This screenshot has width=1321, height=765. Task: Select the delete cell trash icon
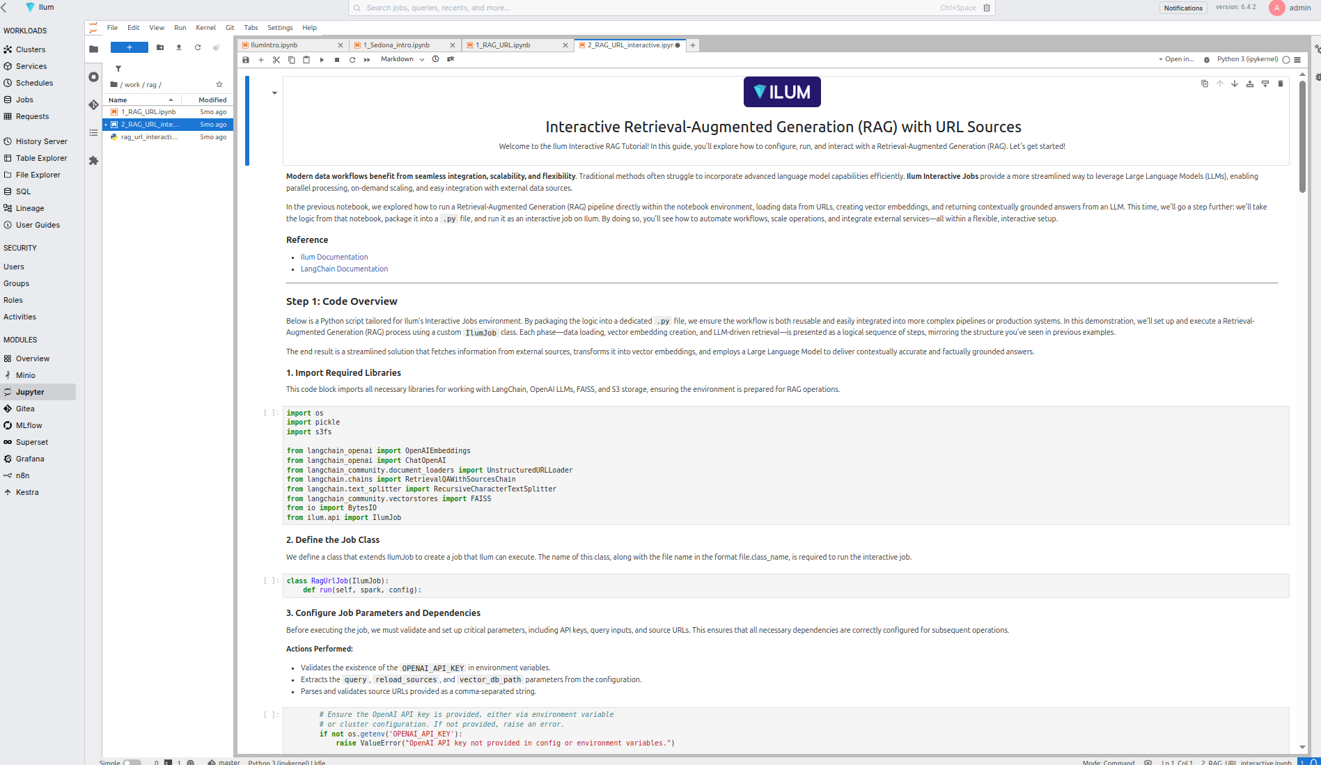[x=1281, y=84]
